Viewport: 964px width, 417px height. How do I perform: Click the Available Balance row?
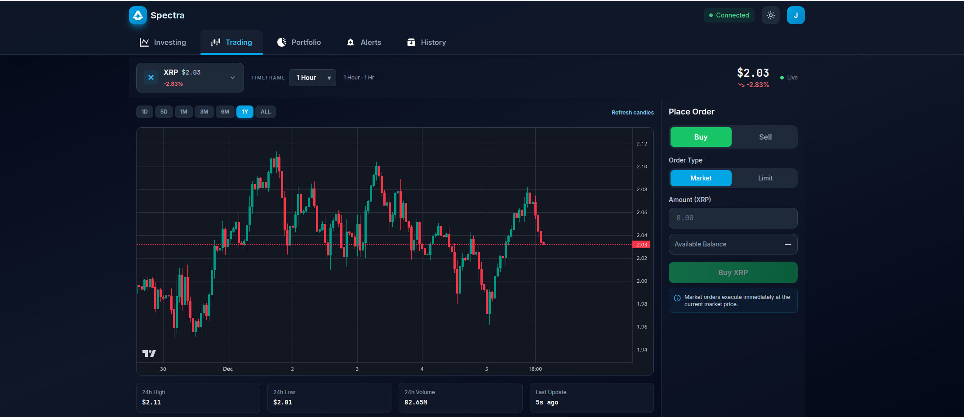[x=733, y=244]
